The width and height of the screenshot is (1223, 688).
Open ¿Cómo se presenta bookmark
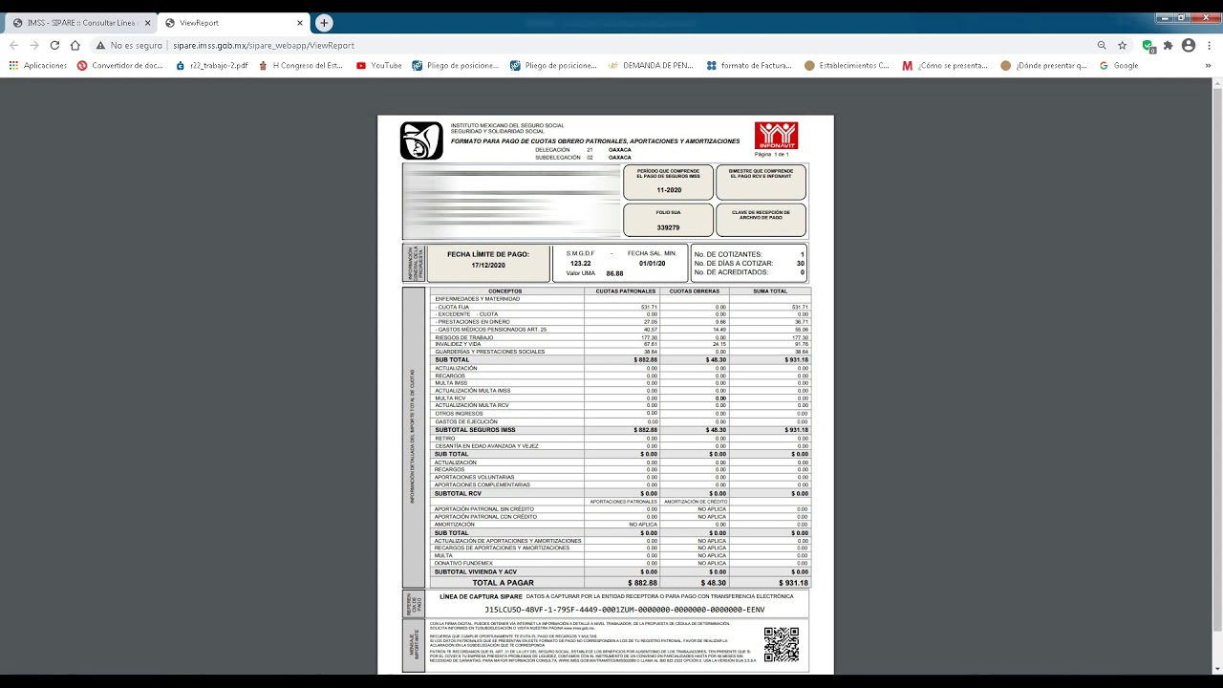point(945,66)
